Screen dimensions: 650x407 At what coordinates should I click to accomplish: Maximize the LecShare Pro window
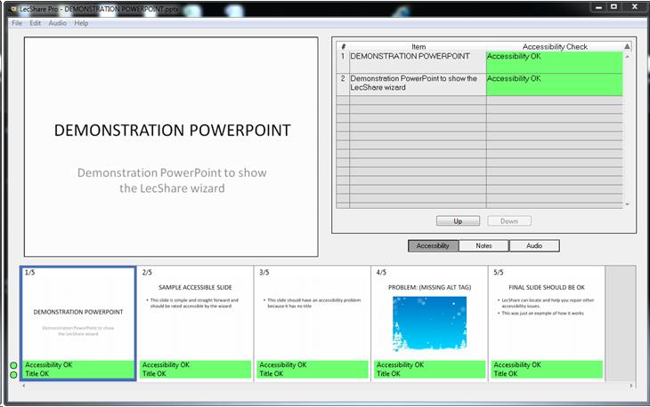[613, 7]
